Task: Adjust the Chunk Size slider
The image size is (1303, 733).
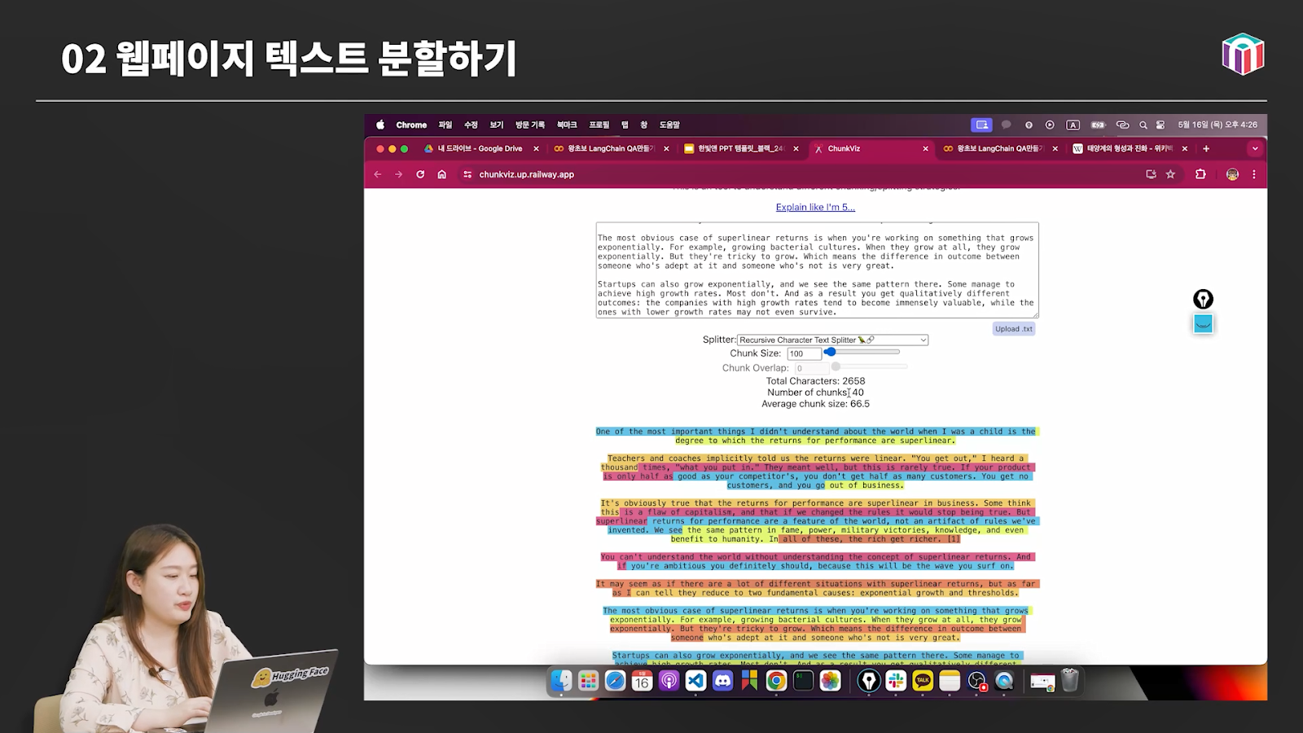Action: coord(862,352)
